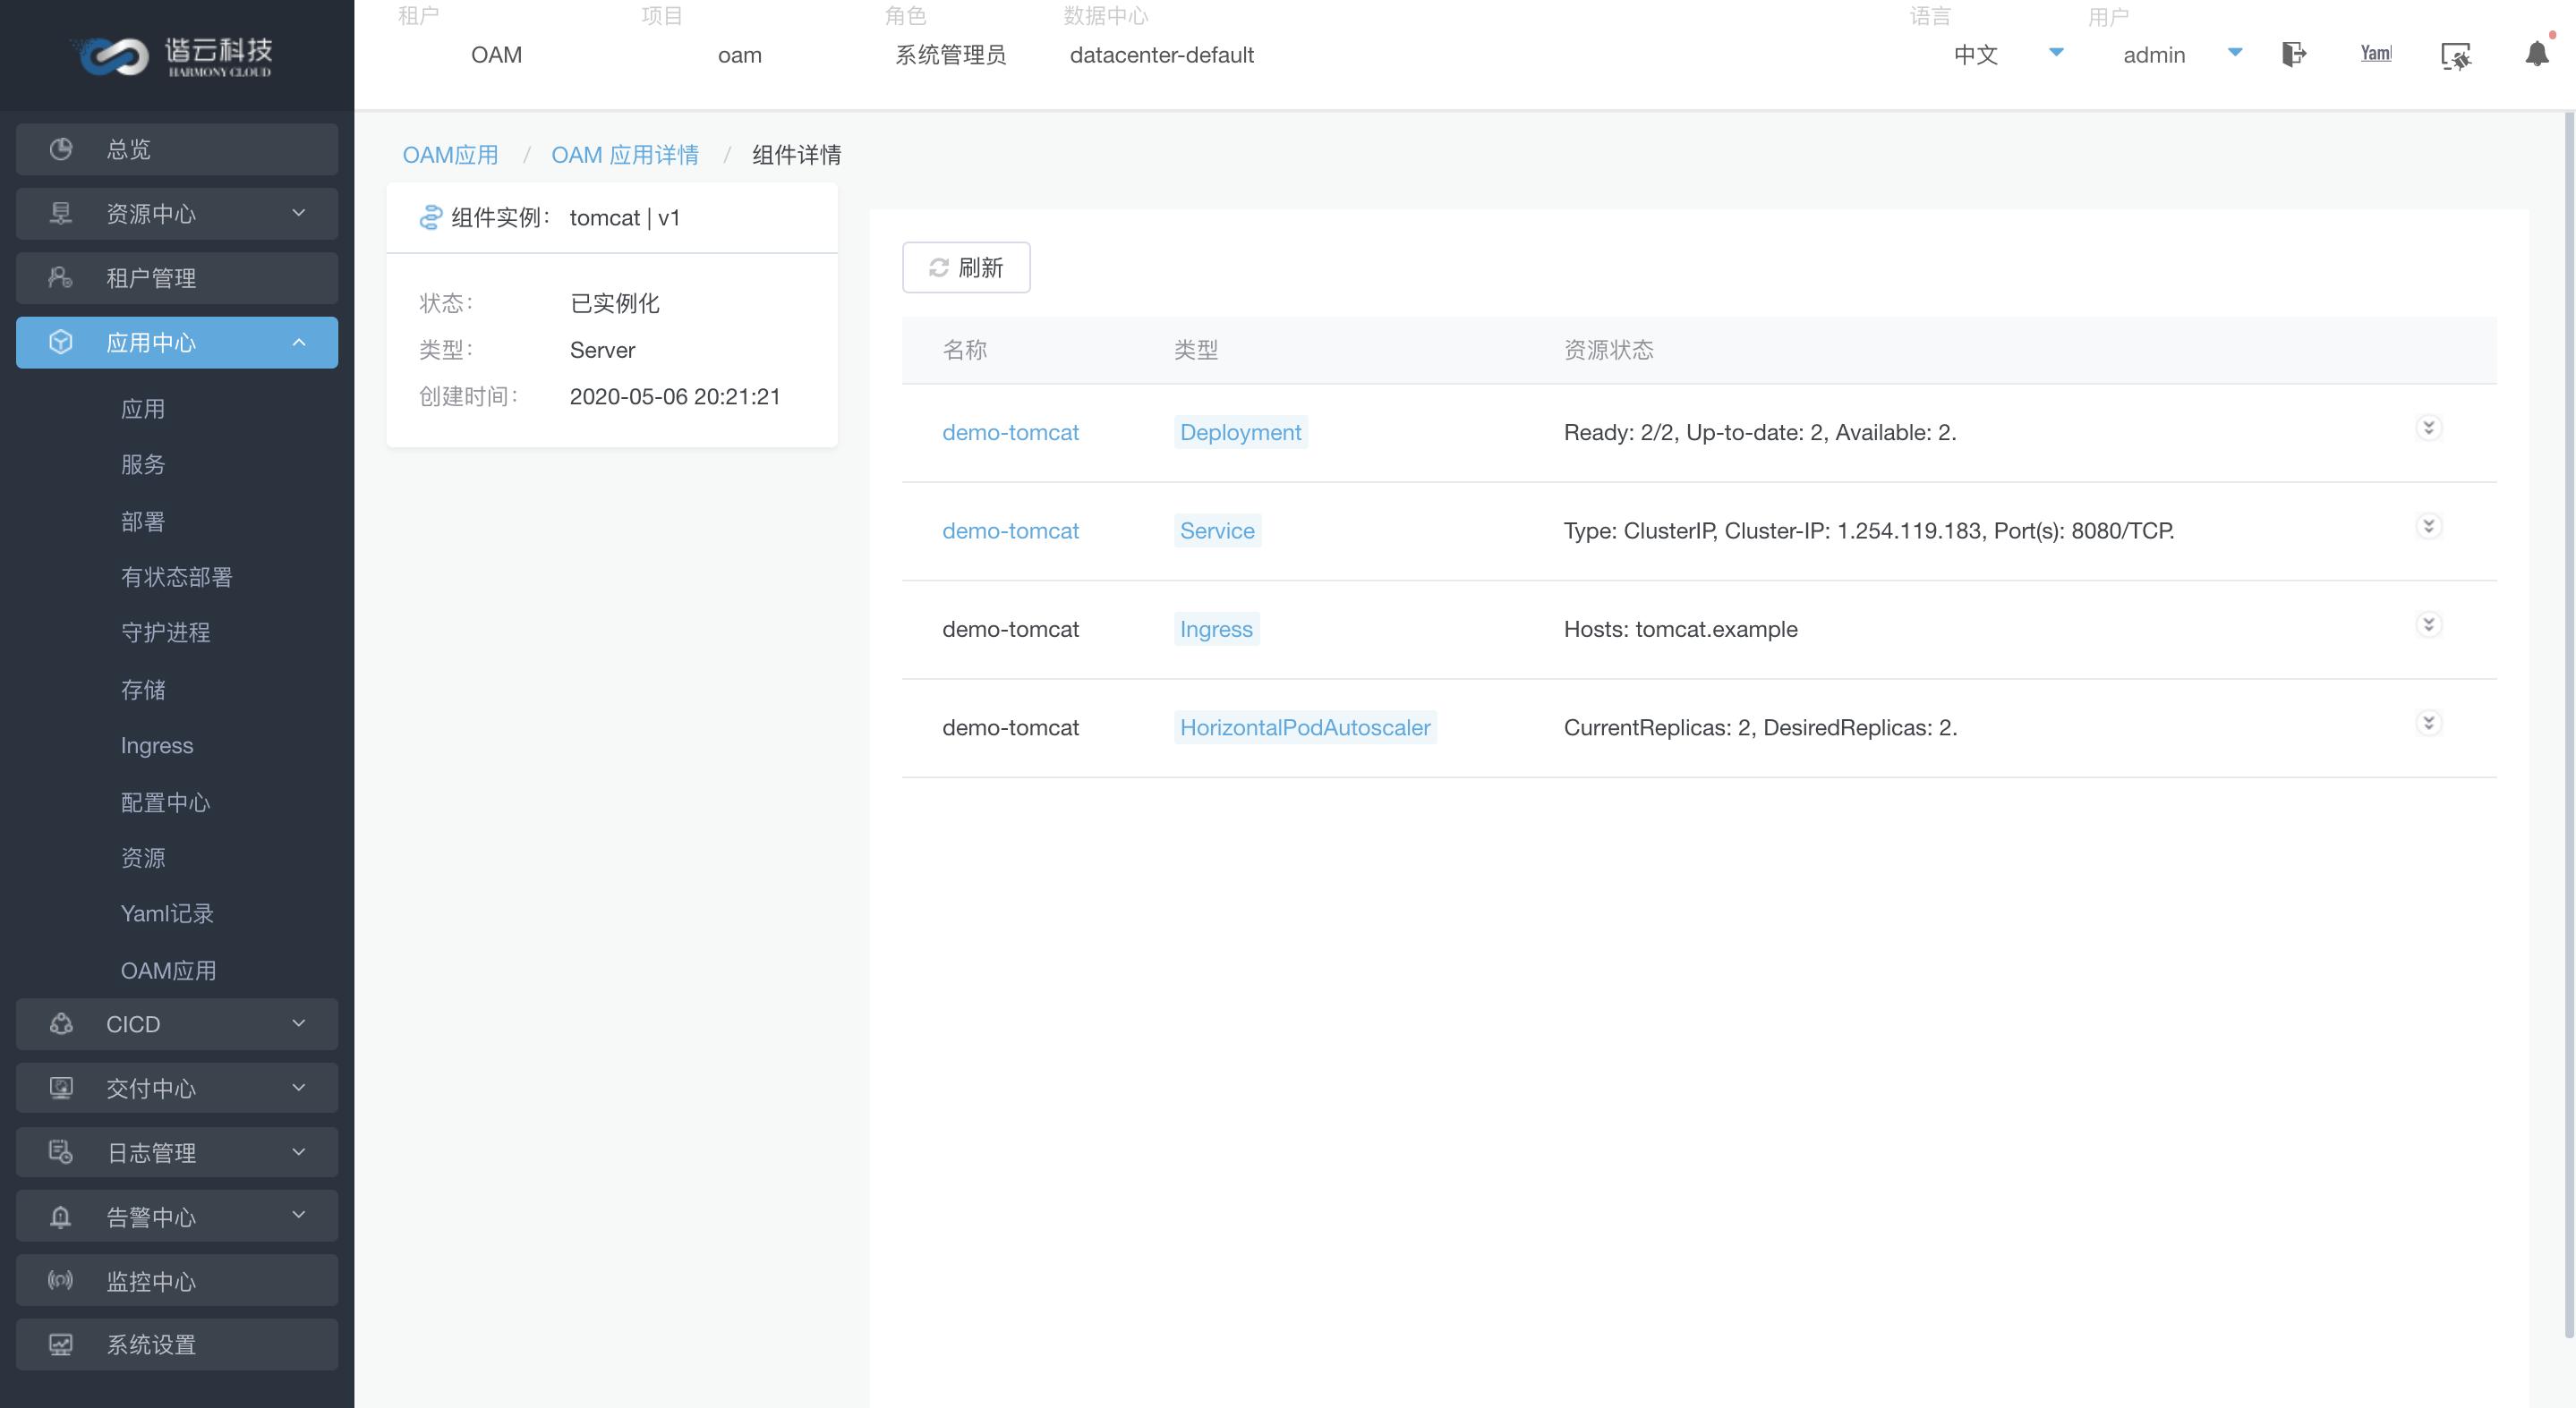2576x1408 pixels.
Task: Click the overview pie chart icon
Action: (x=61, y=148)
